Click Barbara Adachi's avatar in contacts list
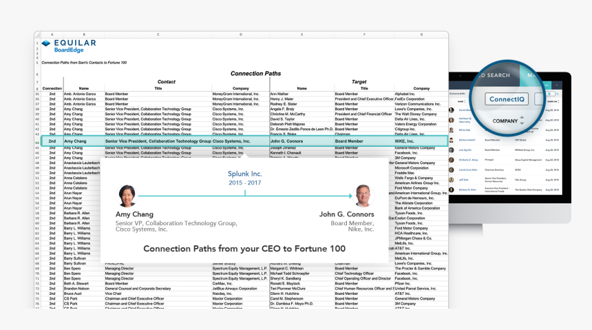 click(452, 139)
